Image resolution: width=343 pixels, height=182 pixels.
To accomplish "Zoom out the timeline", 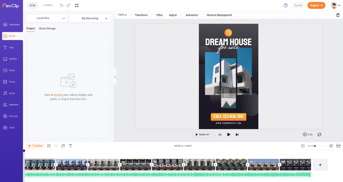I will point(303,146).
